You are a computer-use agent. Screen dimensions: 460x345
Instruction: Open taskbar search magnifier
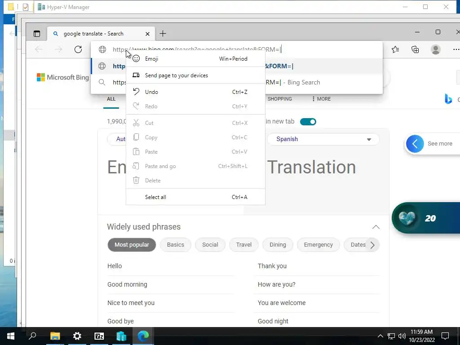[x=32, y=336]
